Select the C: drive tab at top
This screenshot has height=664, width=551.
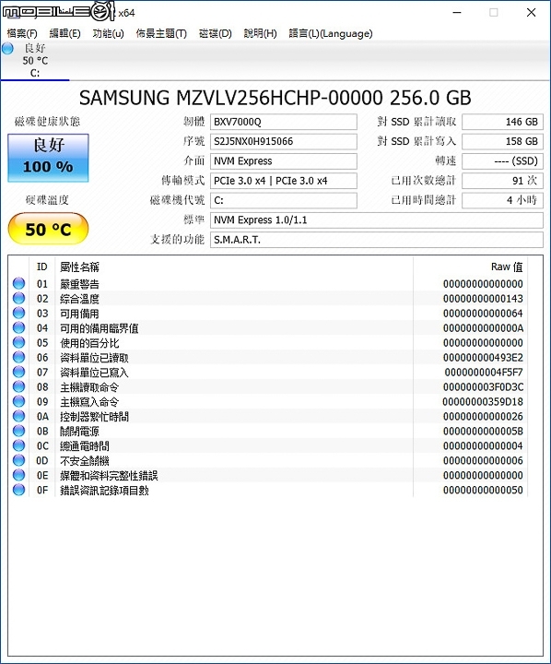click(x=35, y=61)
